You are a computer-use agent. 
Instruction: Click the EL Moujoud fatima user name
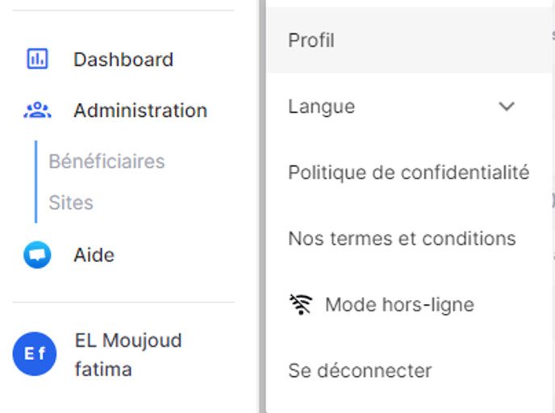tap(128, 355)
